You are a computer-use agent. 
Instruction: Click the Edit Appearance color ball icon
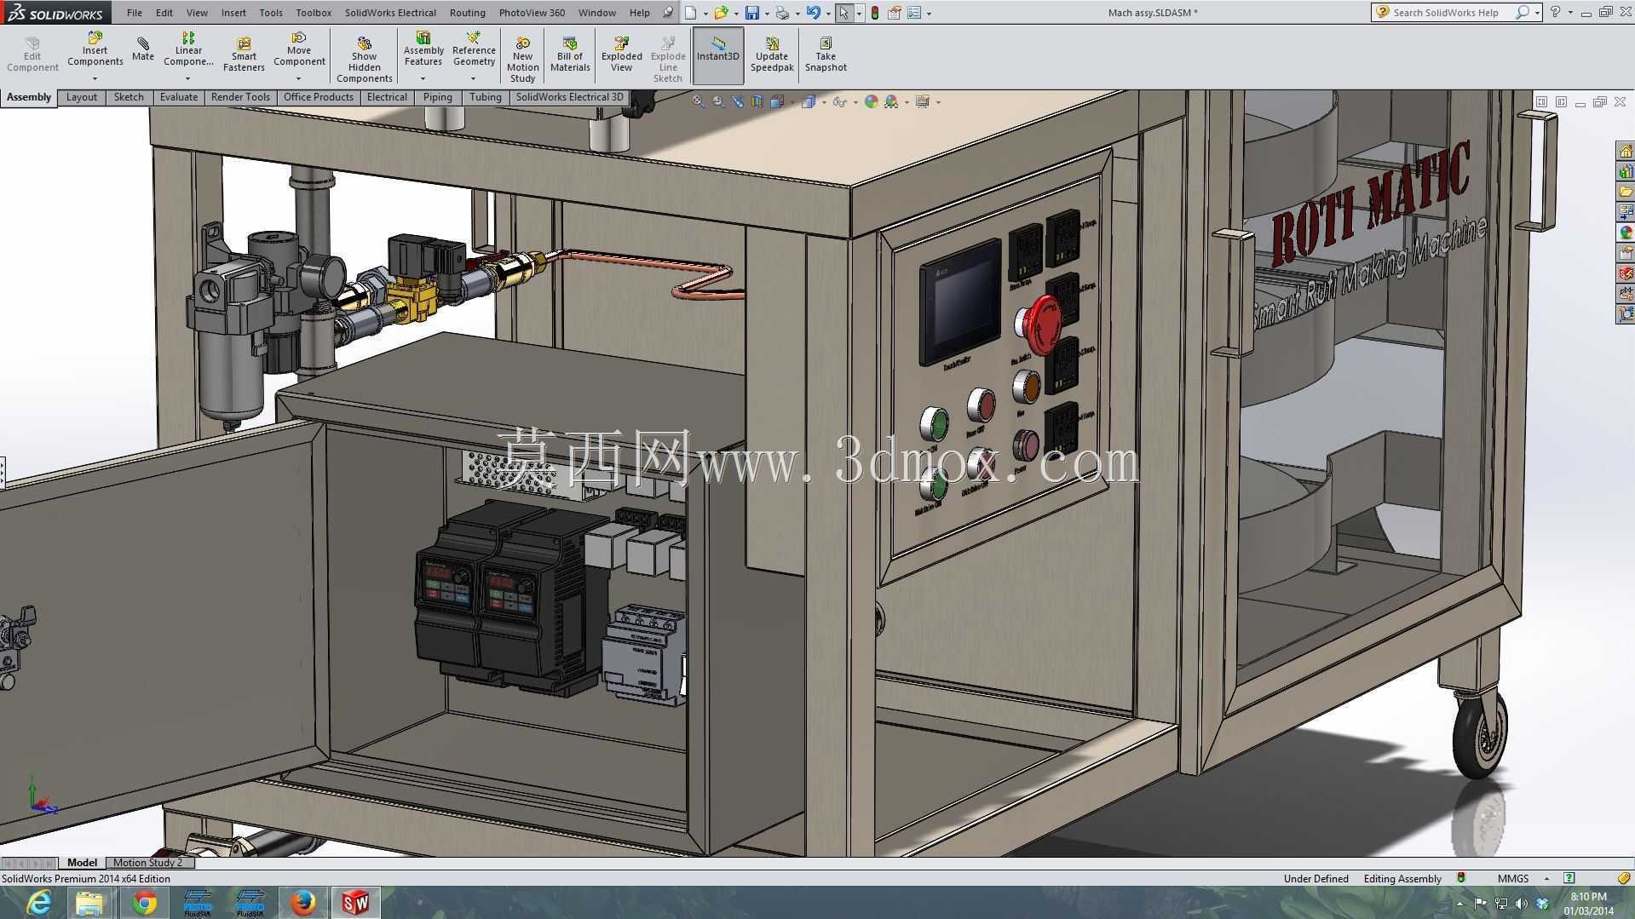[871, 101]
